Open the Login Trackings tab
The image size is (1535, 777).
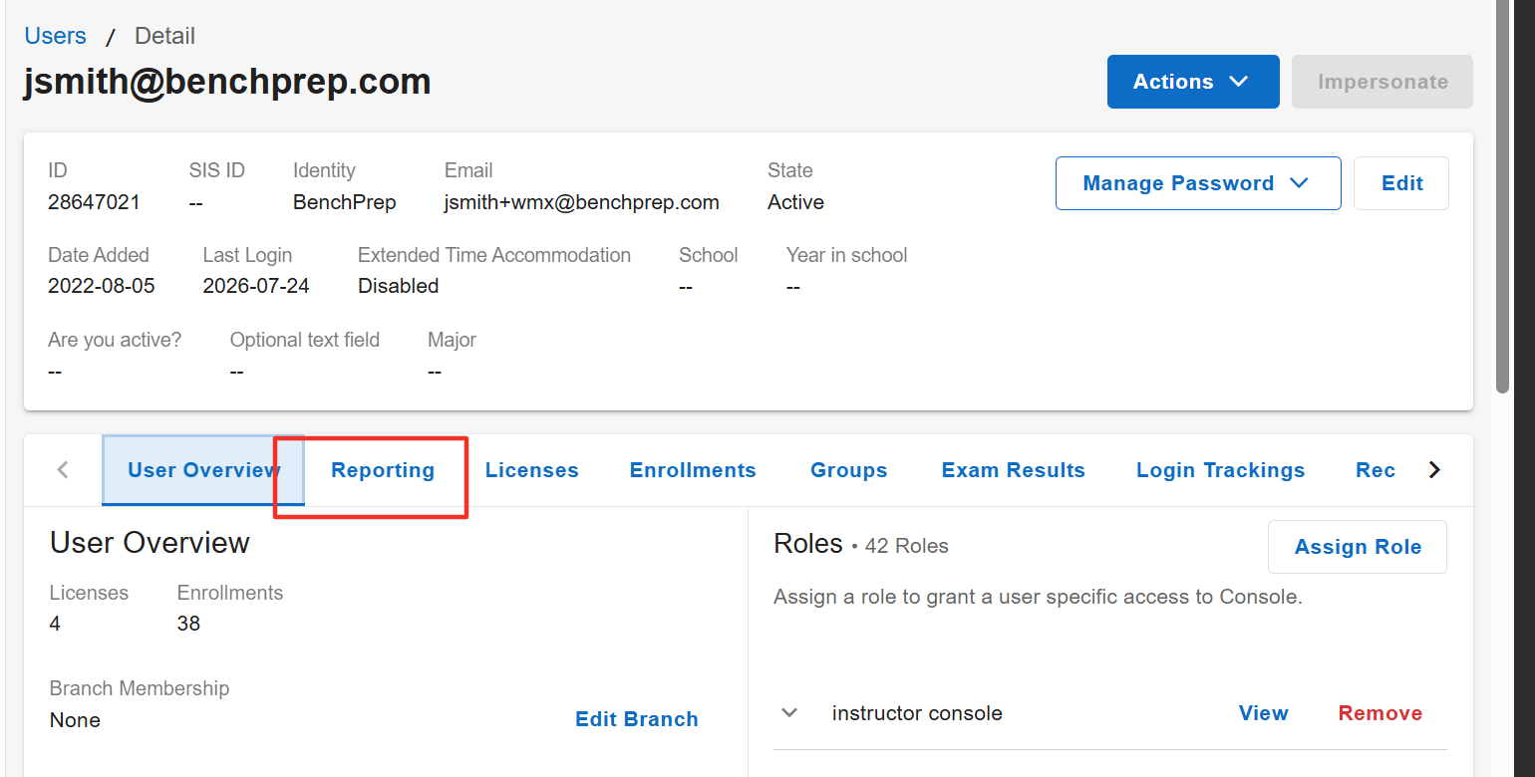(1221, 470)
